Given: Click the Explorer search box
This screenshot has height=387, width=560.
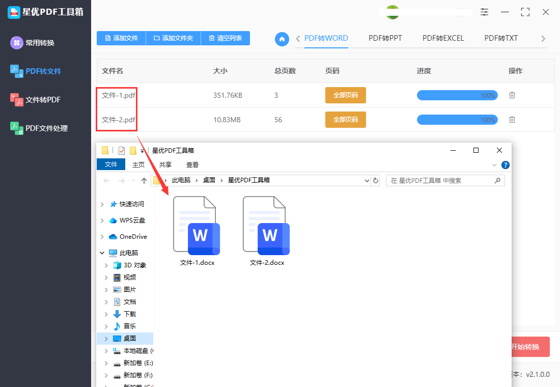Looking at the screenshot, I should pyautogui.click(x=445, y=180).
